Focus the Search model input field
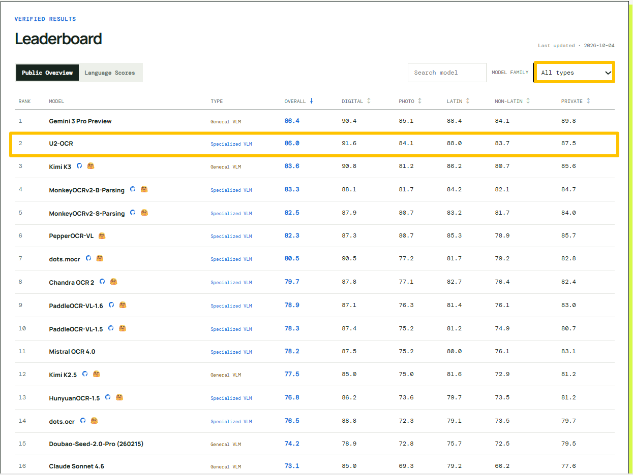Screen dimensions: 633x475 tap(447, 73)
